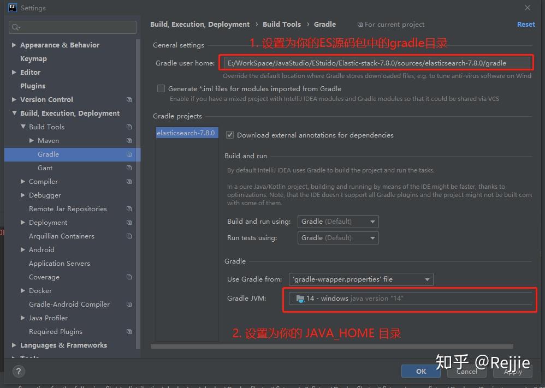Click Build Tools in the breadcrumb
This screenshot has width=545, height=388.
tap(282, 25)
